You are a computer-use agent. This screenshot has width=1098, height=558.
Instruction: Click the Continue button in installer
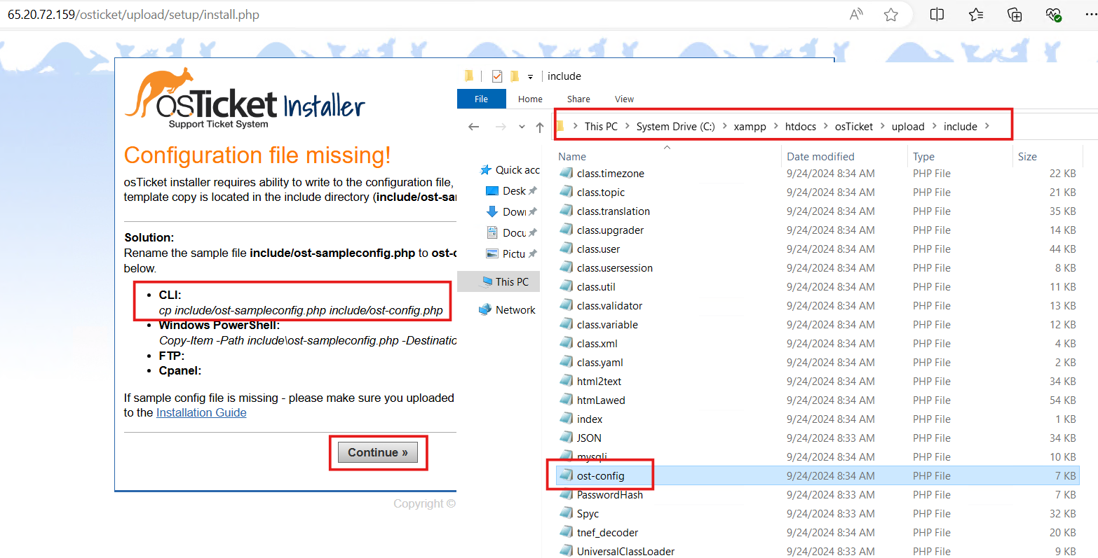coord(378,452)
